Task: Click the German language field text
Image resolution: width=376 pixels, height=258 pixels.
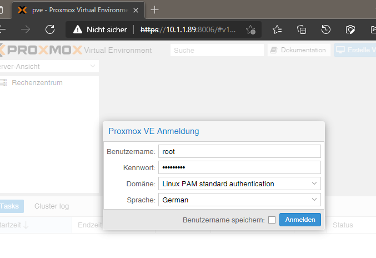Action: tap(176, 200)
